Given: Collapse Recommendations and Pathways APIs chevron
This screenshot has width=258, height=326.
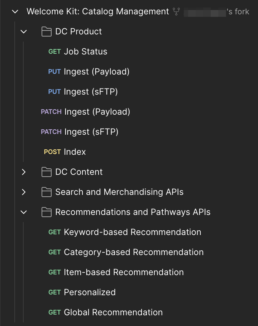Looking at the screenshot, I should pyautogui.click(x=24, y=212).
